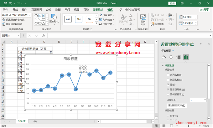The image size is (213, 128).
Task: Toggle Show Leader Lines (显示引导线) checkbox
Action: tap(168, 90)
